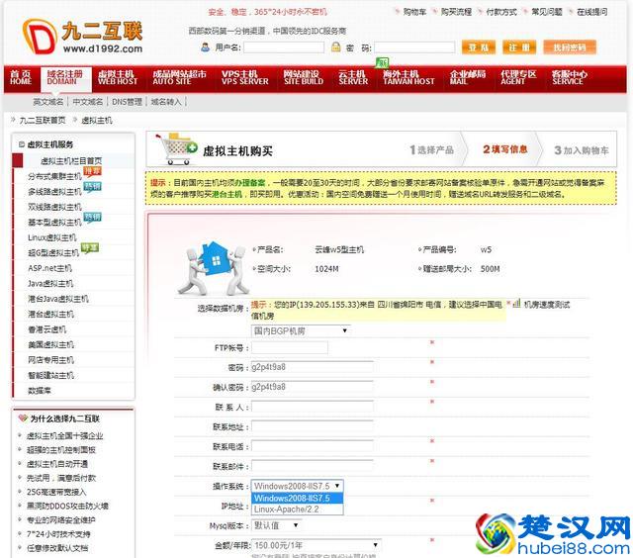Screen dimensions: 633x558
Task: Click the FTP帐号 input field
Action: (290, 347)
